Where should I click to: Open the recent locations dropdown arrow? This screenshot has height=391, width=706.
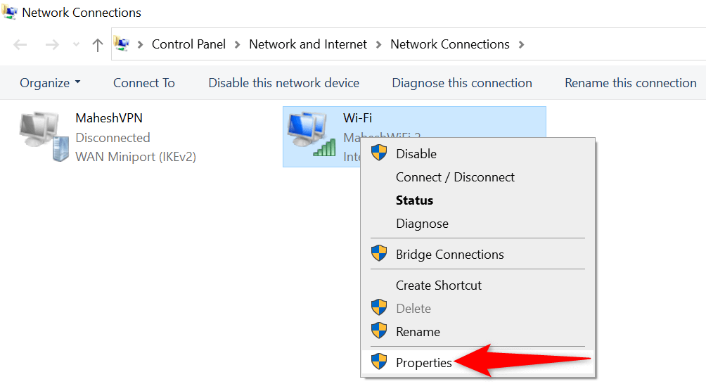[75, 45]
